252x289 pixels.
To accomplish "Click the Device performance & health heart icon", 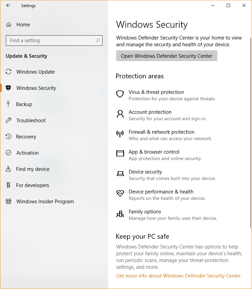I will [120, 193].
